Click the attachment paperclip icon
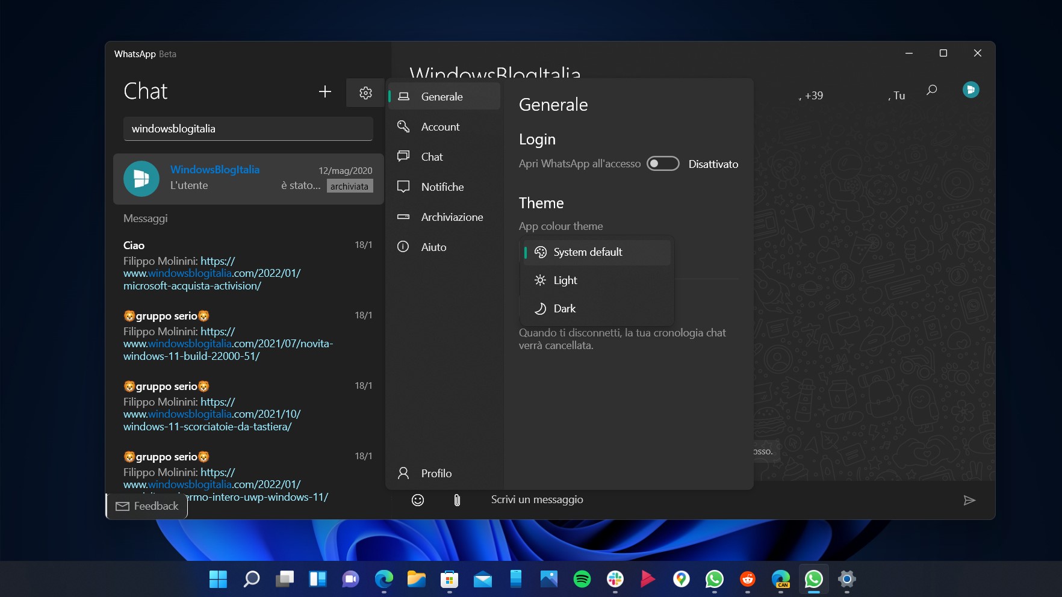The height and width of the screenshot is (597, 1062). coord(457,500)
